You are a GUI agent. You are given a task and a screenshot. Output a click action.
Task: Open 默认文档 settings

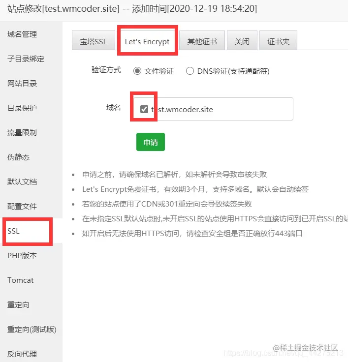click(31, 181)
